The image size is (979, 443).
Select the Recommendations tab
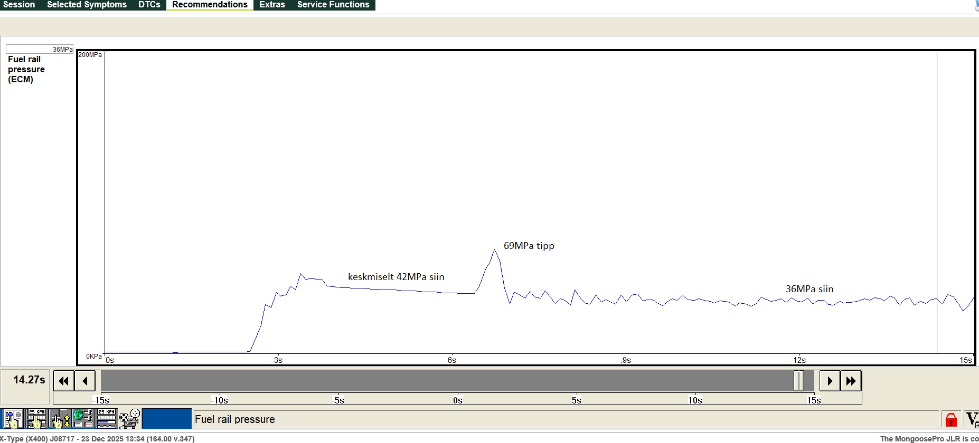pyautogui.click(x=210, y=5)
